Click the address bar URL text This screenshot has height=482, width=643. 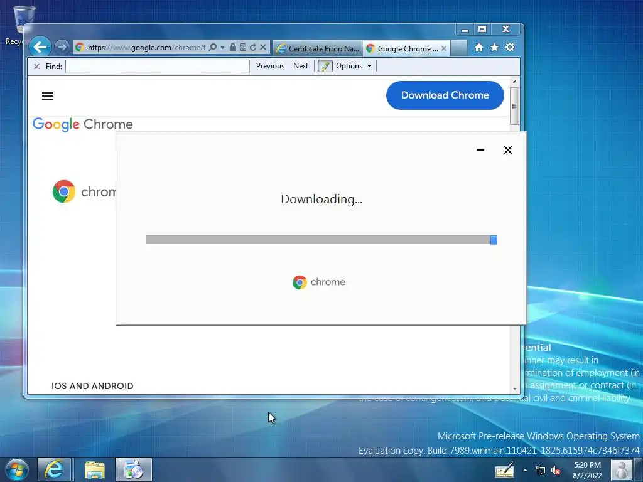coord(146,48)
